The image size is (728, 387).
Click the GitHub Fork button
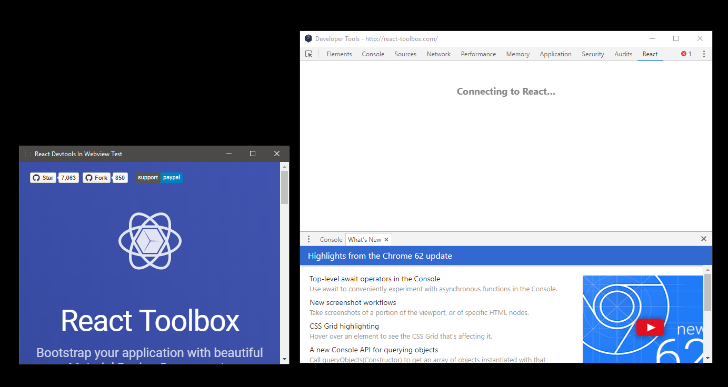(96, 178)
